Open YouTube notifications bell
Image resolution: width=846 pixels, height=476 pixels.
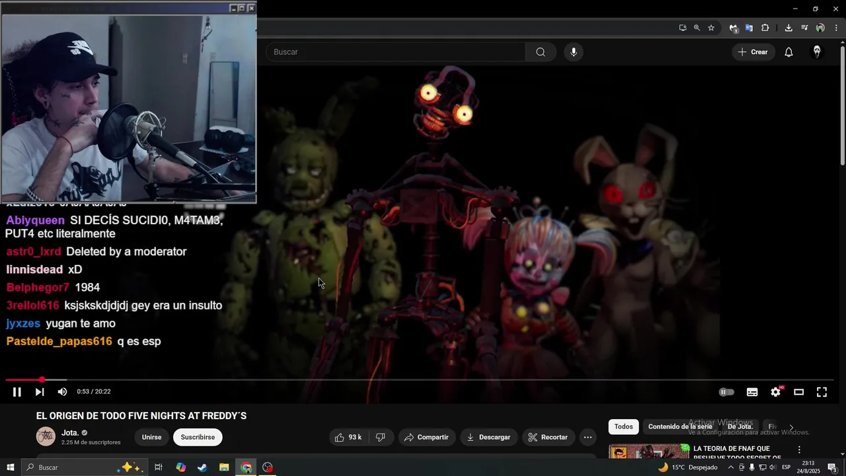click(x=788, y=52)
